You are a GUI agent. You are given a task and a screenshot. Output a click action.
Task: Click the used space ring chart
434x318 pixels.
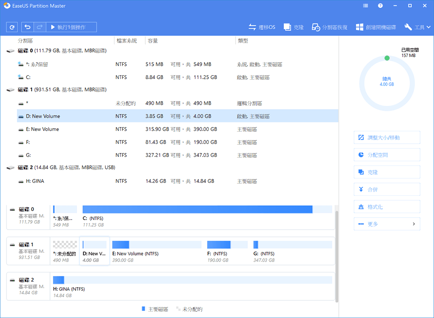(x=387, y=83)
